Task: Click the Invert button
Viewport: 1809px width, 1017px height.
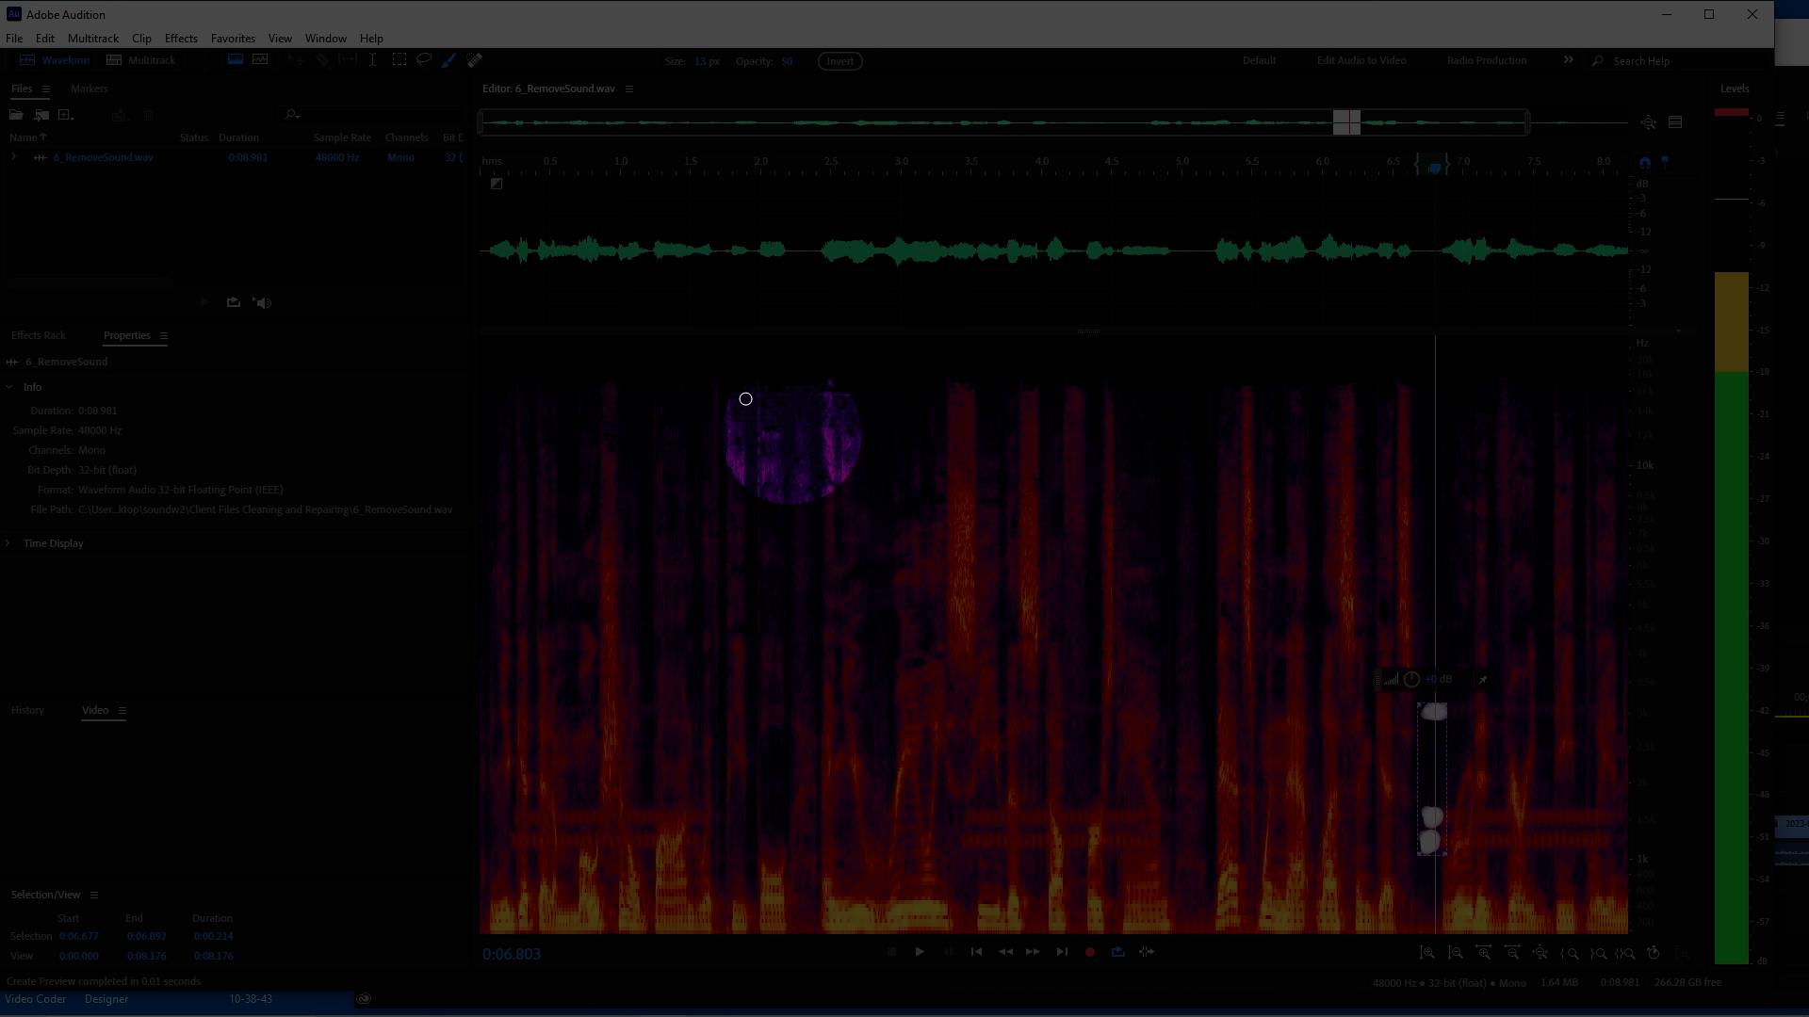Action: tap(839, 61)
